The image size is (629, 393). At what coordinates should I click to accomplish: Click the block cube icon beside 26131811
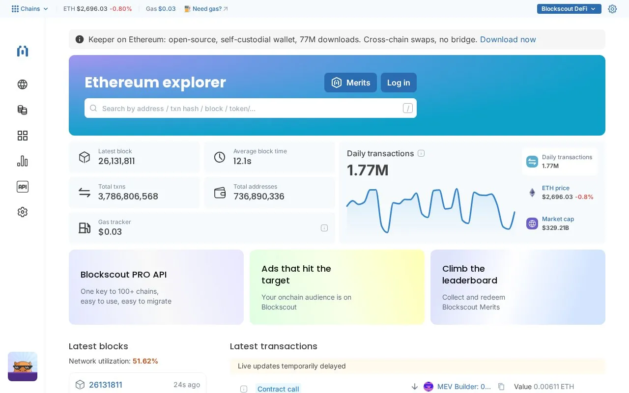[x=80, y=385]
